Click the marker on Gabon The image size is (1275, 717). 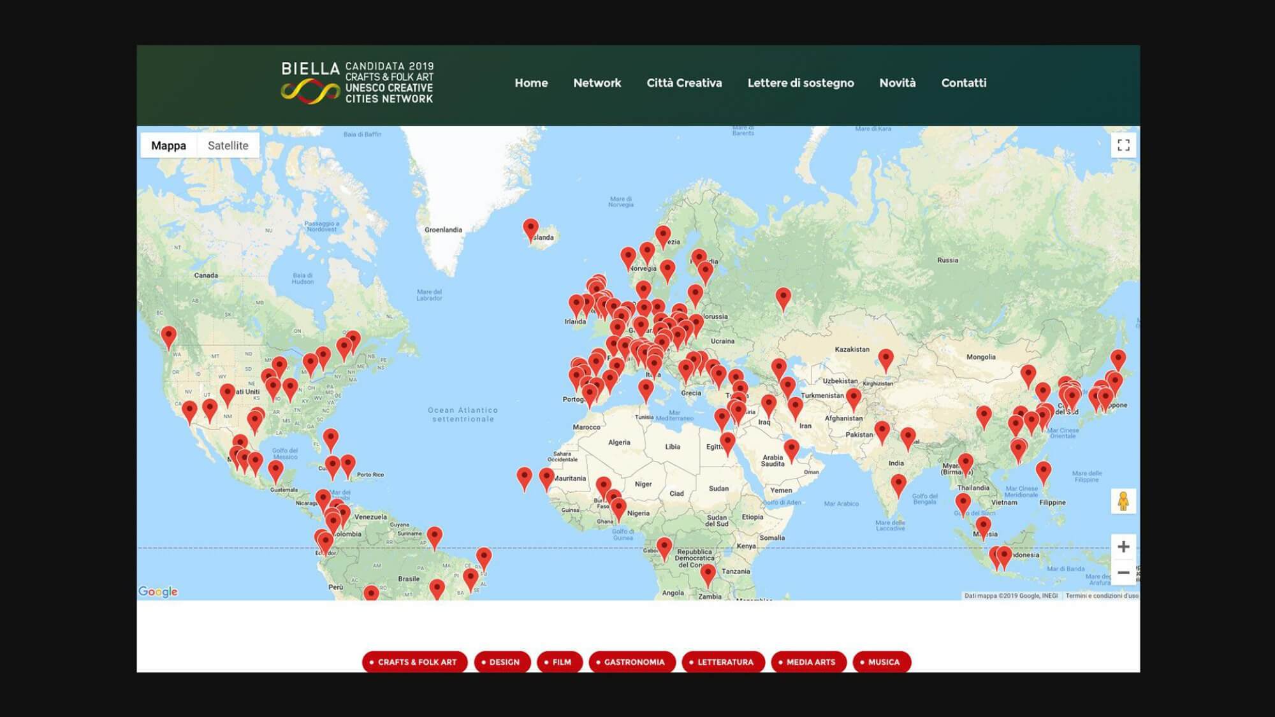(664, 549)
